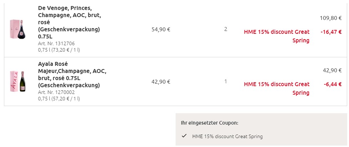Click the quantity 1 for Ayala Rosé
The width and height of the screenshot is (349, 147).
(226, 82)
